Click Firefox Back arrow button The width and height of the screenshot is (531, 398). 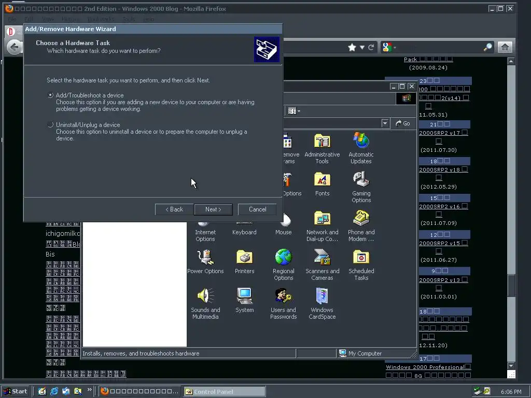pyautogui.click(x=14, y=47)
